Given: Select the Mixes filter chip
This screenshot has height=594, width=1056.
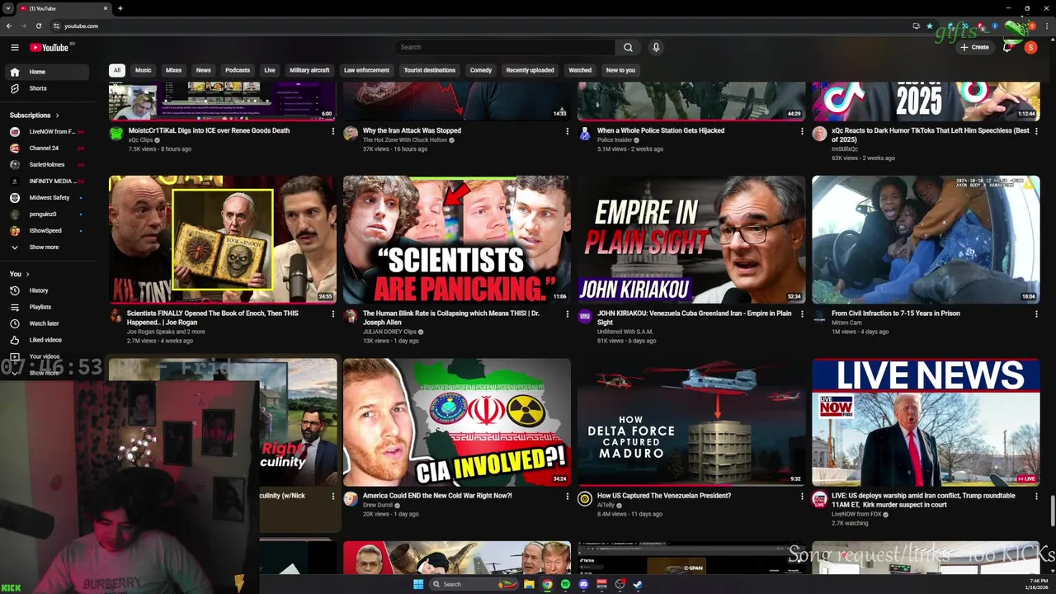Looking at the screenshot, I should 173,70.
